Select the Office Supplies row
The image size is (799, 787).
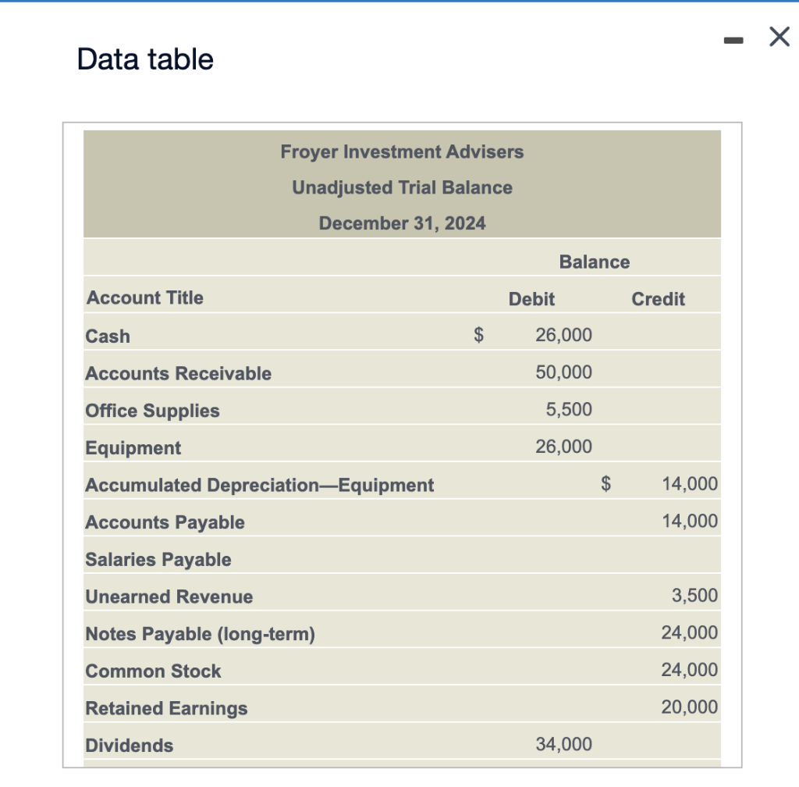point(151,410)
